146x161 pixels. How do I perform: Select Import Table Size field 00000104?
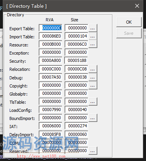pos(76,36)
